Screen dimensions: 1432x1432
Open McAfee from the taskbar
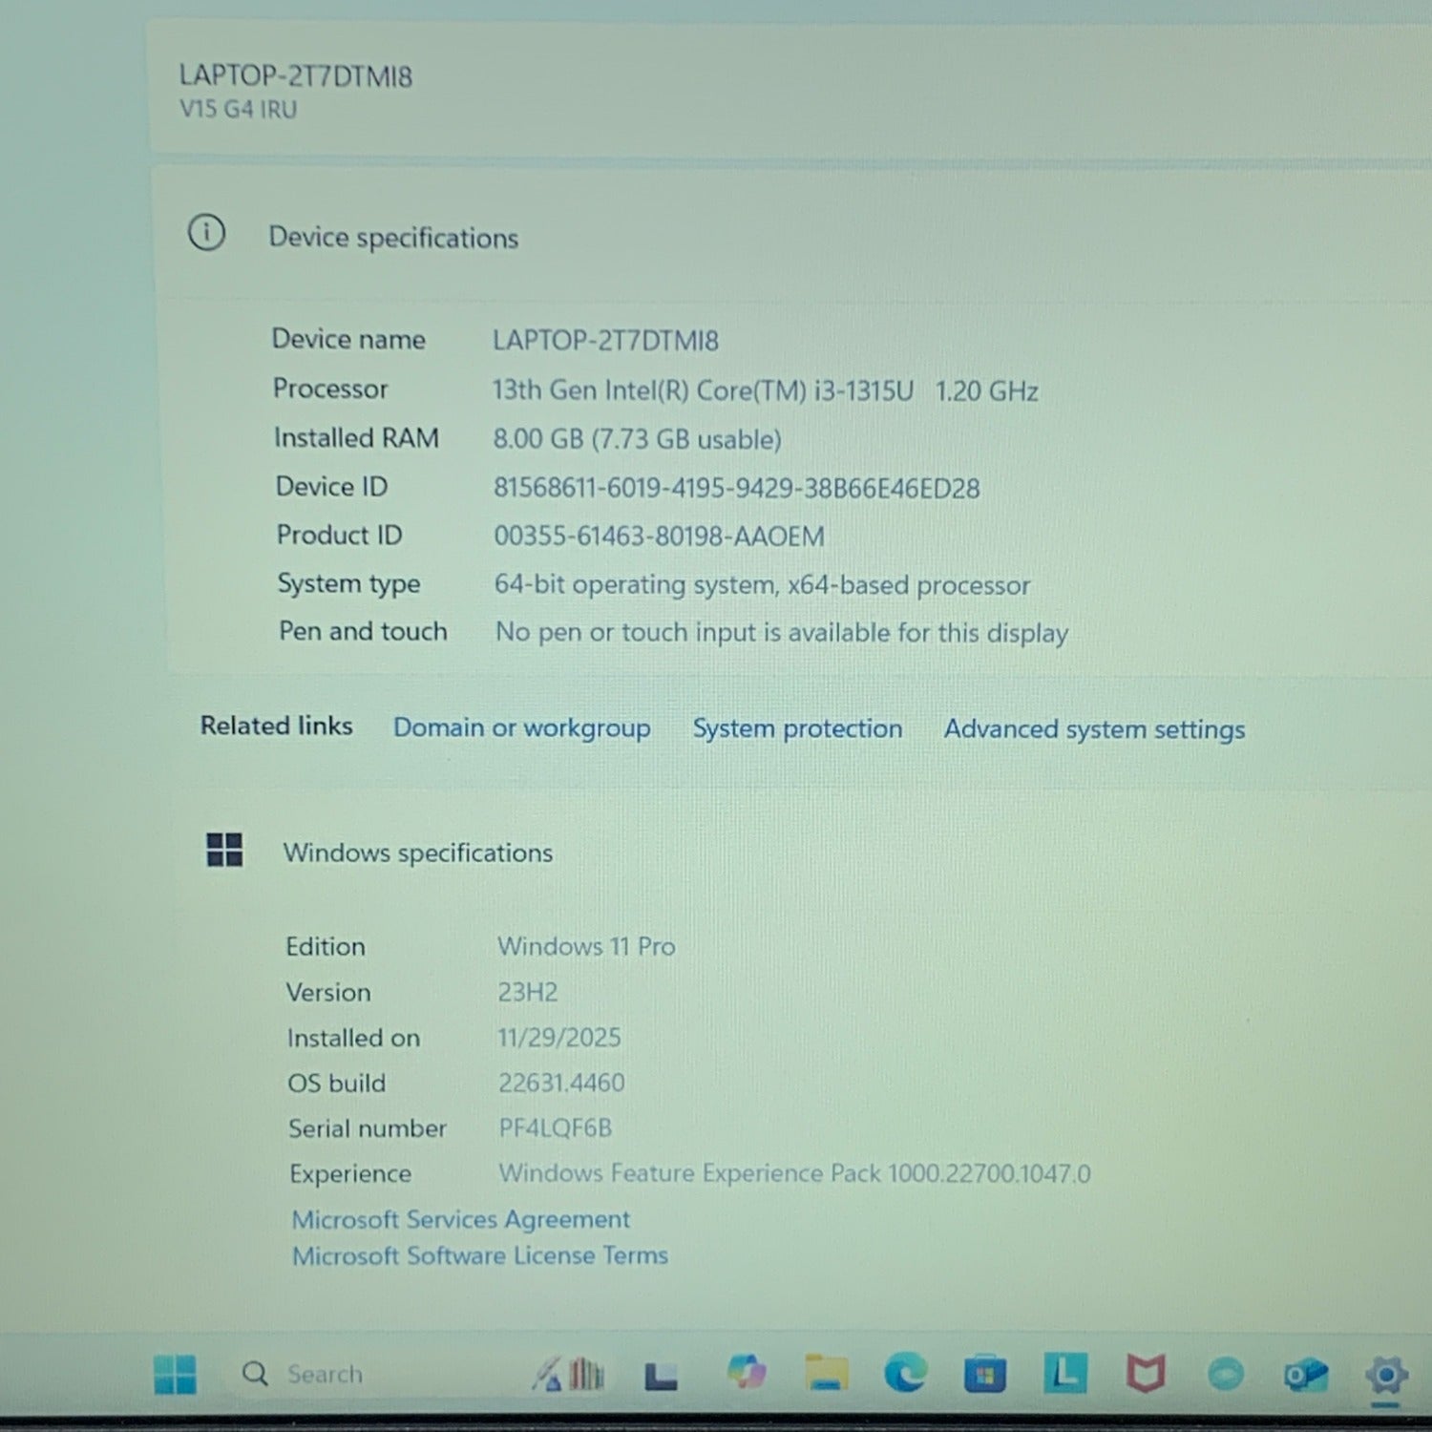point(1145,1374)
